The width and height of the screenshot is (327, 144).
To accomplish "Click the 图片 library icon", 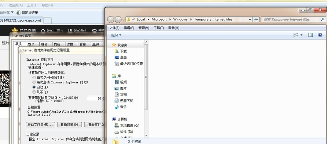I will [117, 89].
